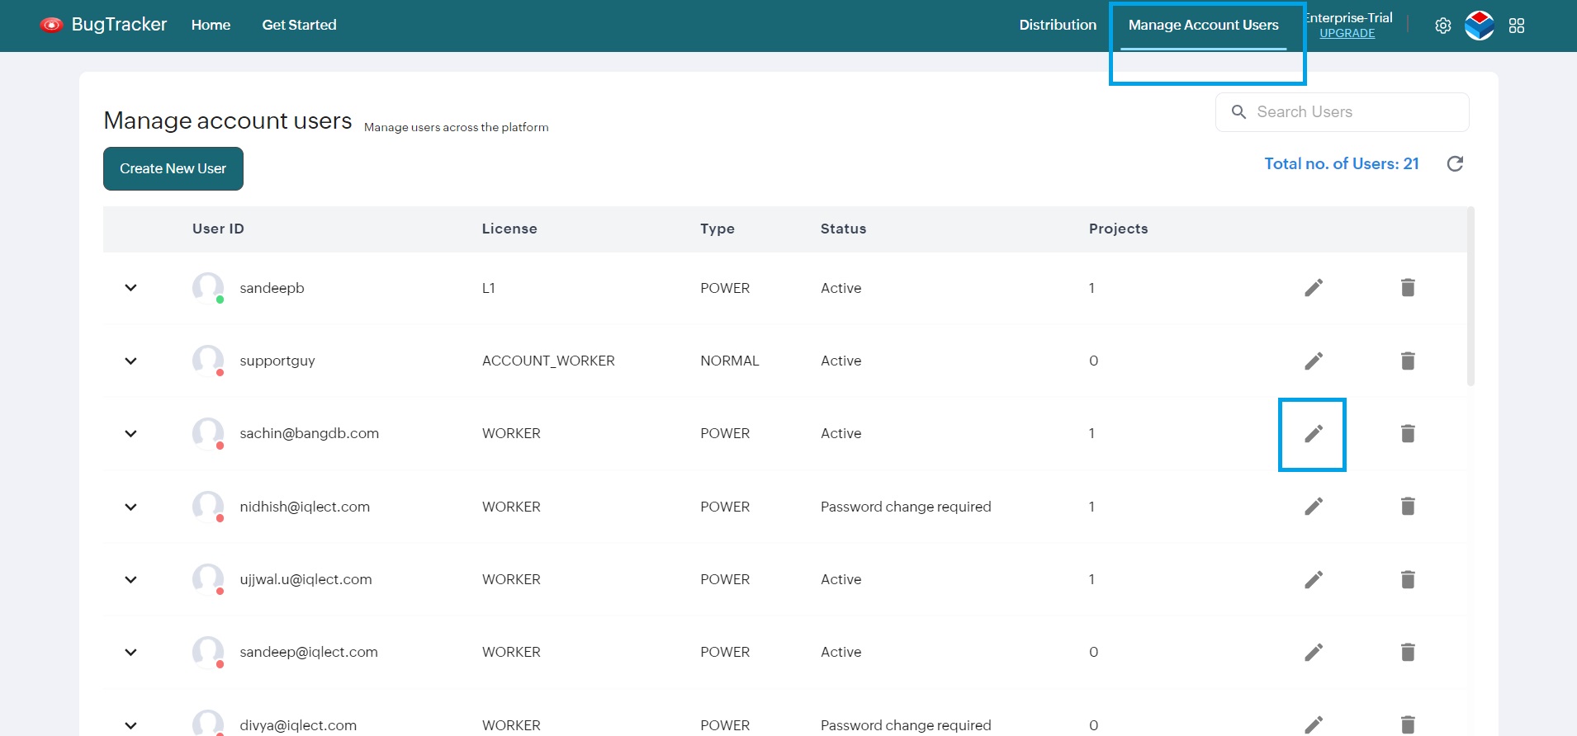Open the profile avatar in header
The image size is (1577, 736).
1480,26
